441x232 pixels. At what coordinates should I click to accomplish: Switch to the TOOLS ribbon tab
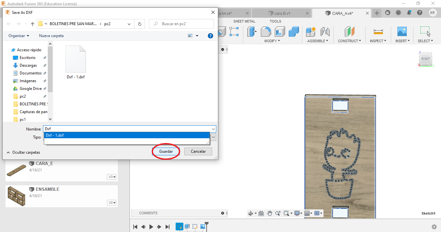275,21
